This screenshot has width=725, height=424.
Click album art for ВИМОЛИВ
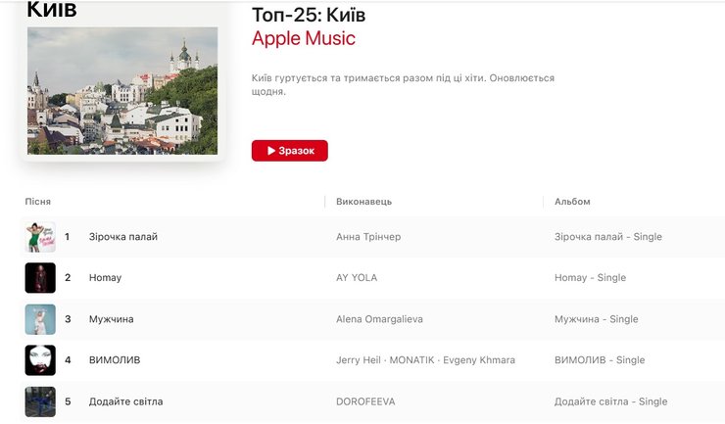pos(40,360)
